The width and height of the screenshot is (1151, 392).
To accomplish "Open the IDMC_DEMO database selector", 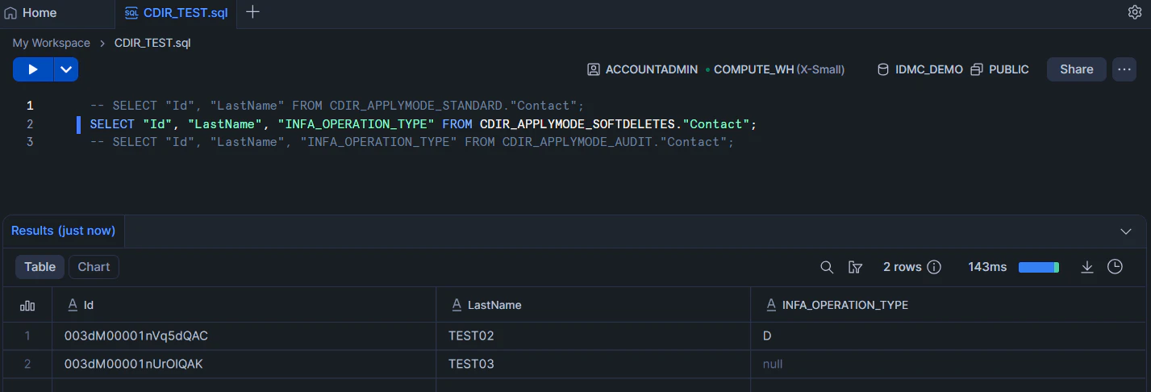I will pyautogui.click(x=920, y=69).
